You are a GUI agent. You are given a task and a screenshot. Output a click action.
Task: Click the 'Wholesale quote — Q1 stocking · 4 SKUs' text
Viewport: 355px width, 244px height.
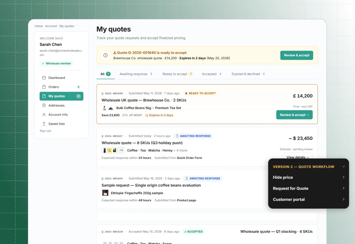[x=276, y=231]
